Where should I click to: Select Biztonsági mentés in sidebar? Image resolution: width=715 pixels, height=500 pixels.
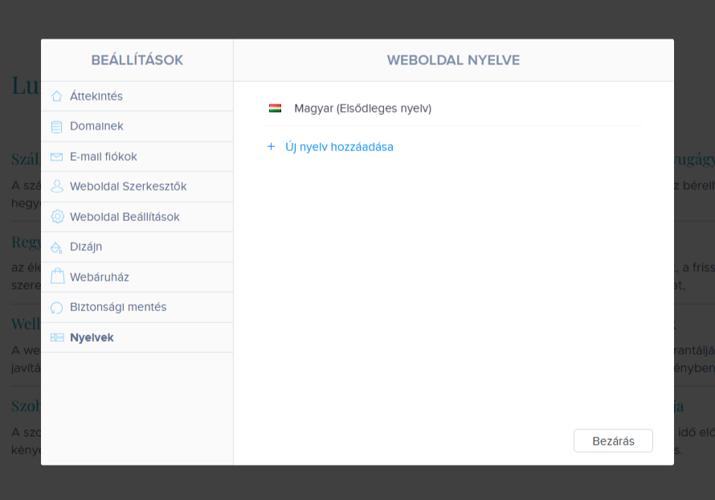tap(137, 307)
